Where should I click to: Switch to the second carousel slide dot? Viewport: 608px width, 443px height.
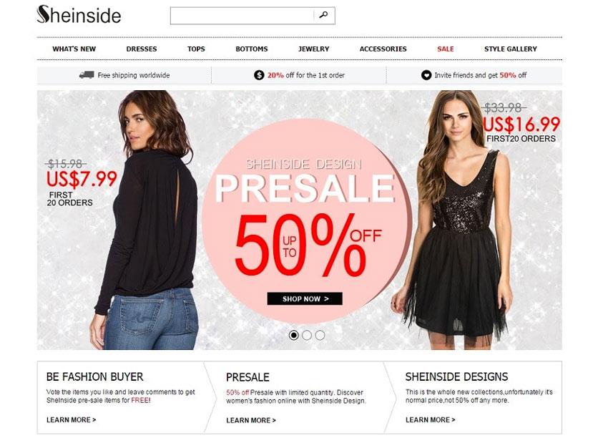[307, 335]
